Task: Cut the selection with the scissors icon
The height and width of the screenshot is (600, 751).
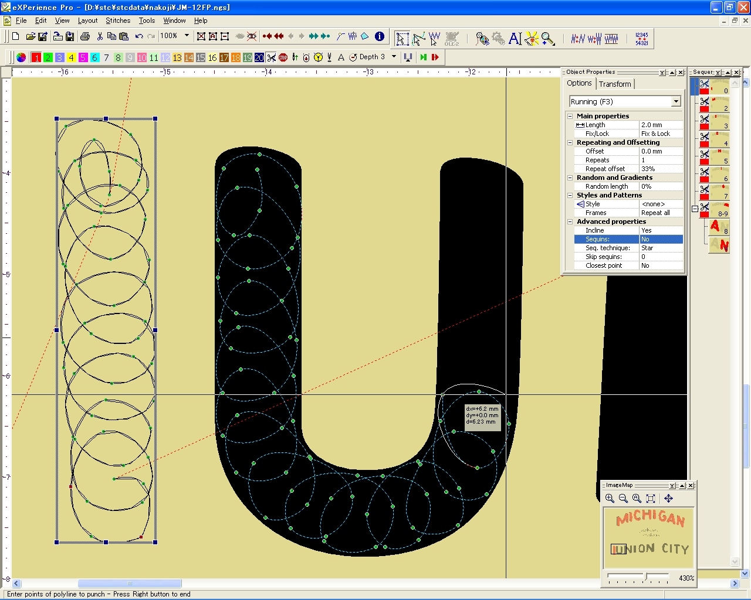Action: point(100,36)
